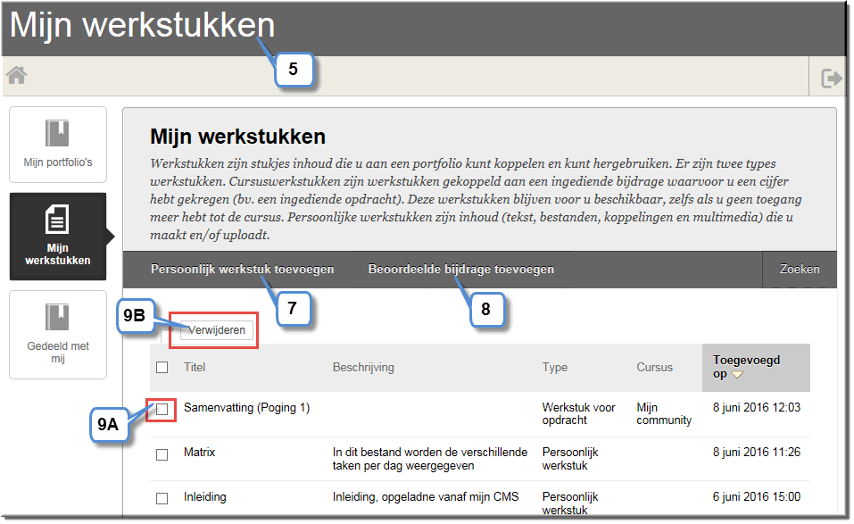
Task: Open the Inleiding title link
Action: pos(204,496)
